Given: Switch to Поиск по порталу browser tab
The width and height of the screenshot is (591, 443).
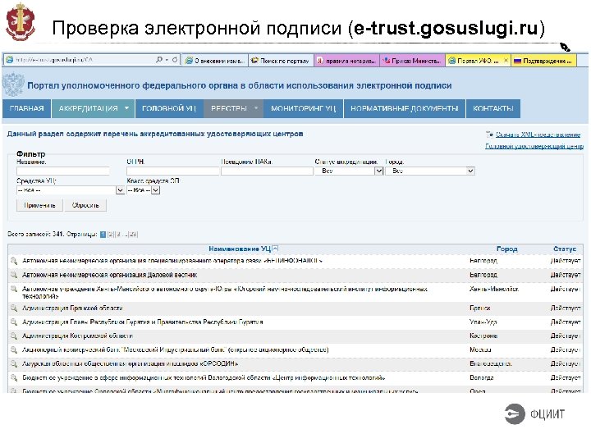Looking at the screenshot, I should coord(281,61).
